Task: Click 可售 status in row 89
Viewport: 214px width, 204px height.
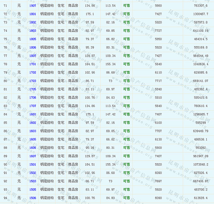Action: point(127,156)
